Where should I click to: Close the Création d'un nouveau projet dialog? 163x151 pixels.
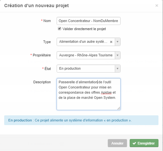(157, 6)
